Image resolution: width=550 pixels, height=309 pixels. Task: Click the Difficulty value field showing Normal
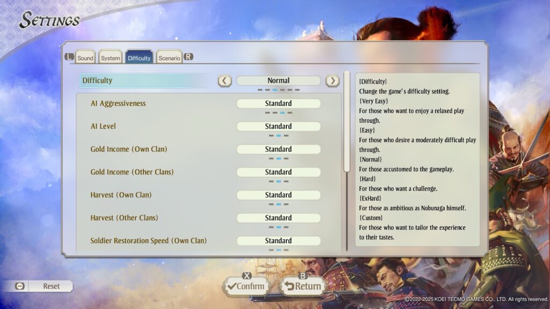pyautogui.click(x=279, y=80)
